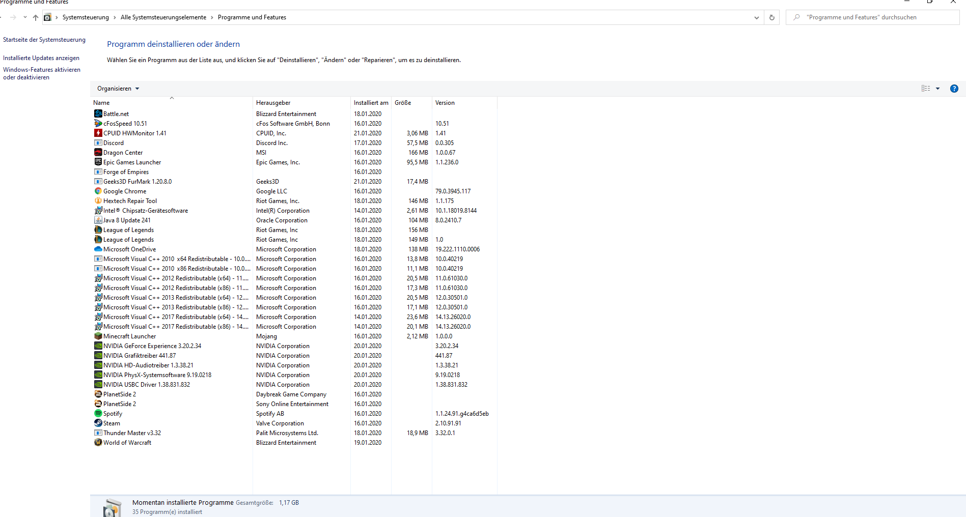This screenshot has width=966, height=517.
Task: Select the CPUID HWMonitor icon
Action: coord(98,133)
